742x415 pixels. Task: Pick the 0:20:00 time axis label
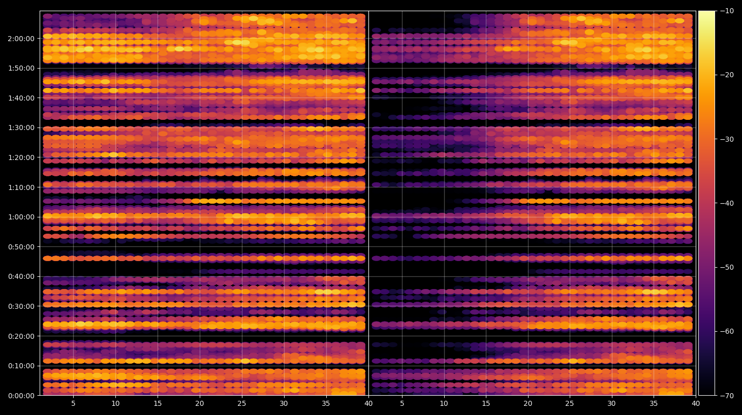[x=21, y=336]
